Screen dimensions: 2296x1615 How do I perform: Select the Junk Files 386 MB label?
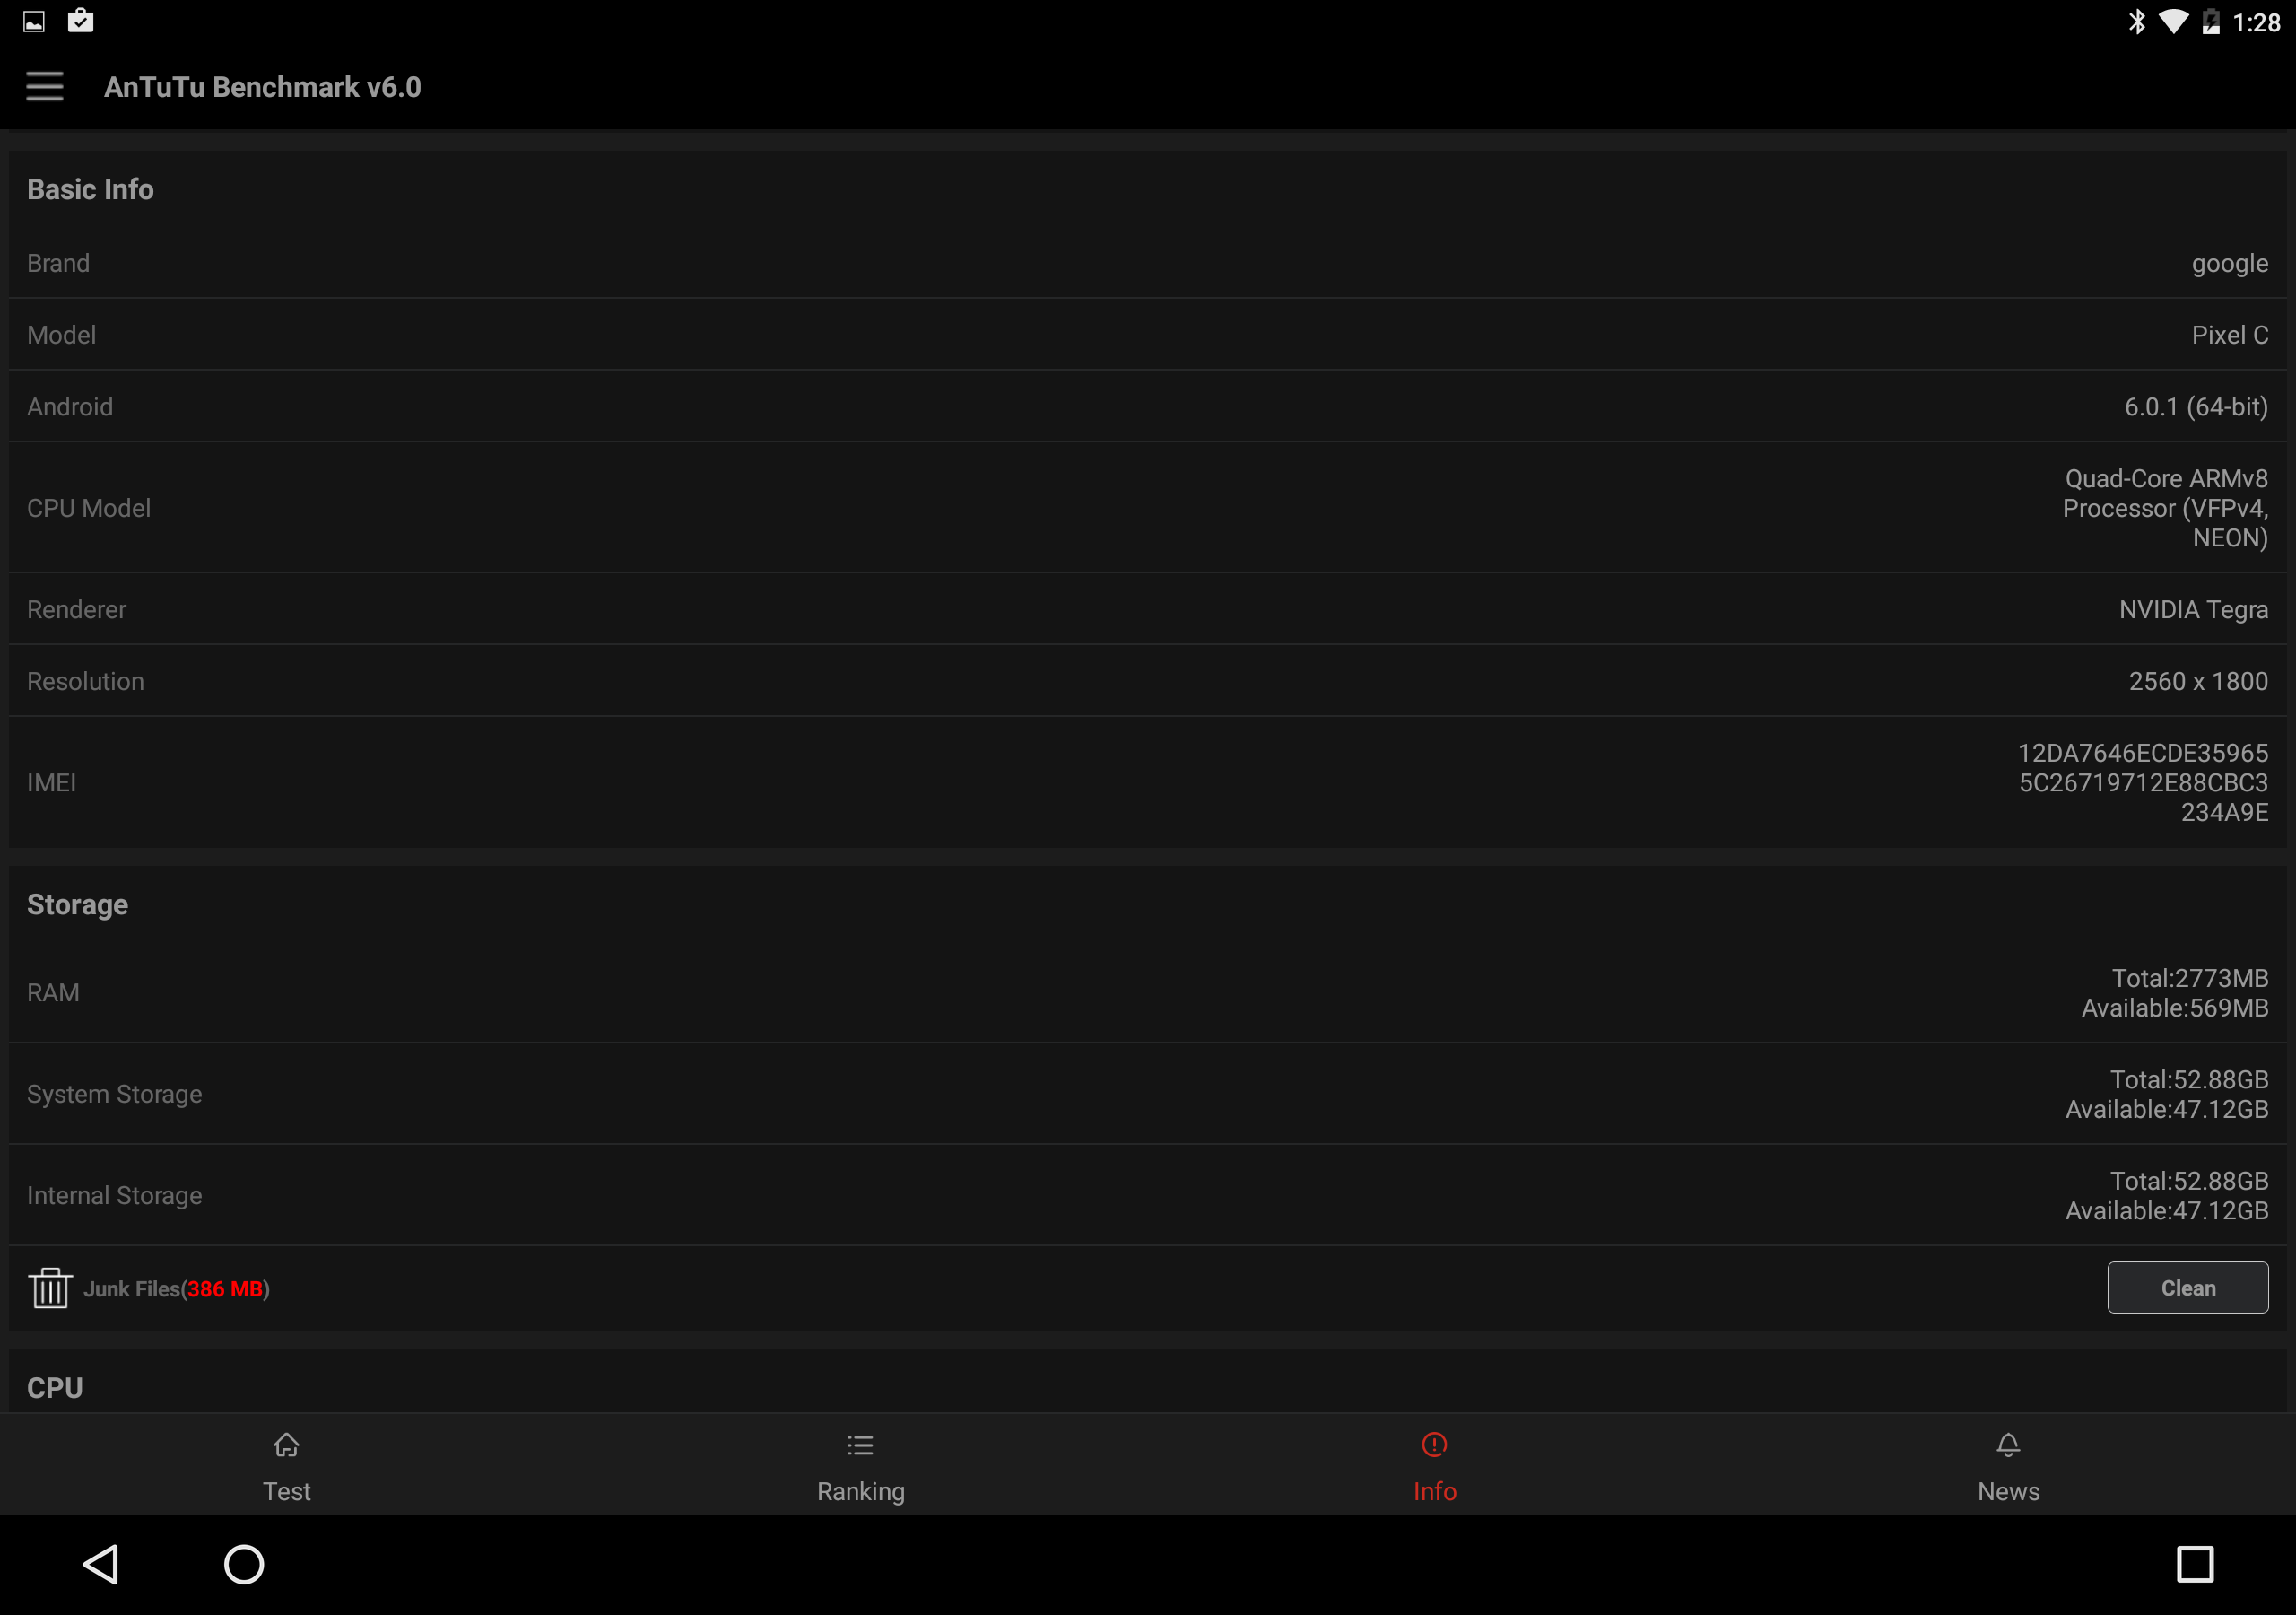point(177,1288)
